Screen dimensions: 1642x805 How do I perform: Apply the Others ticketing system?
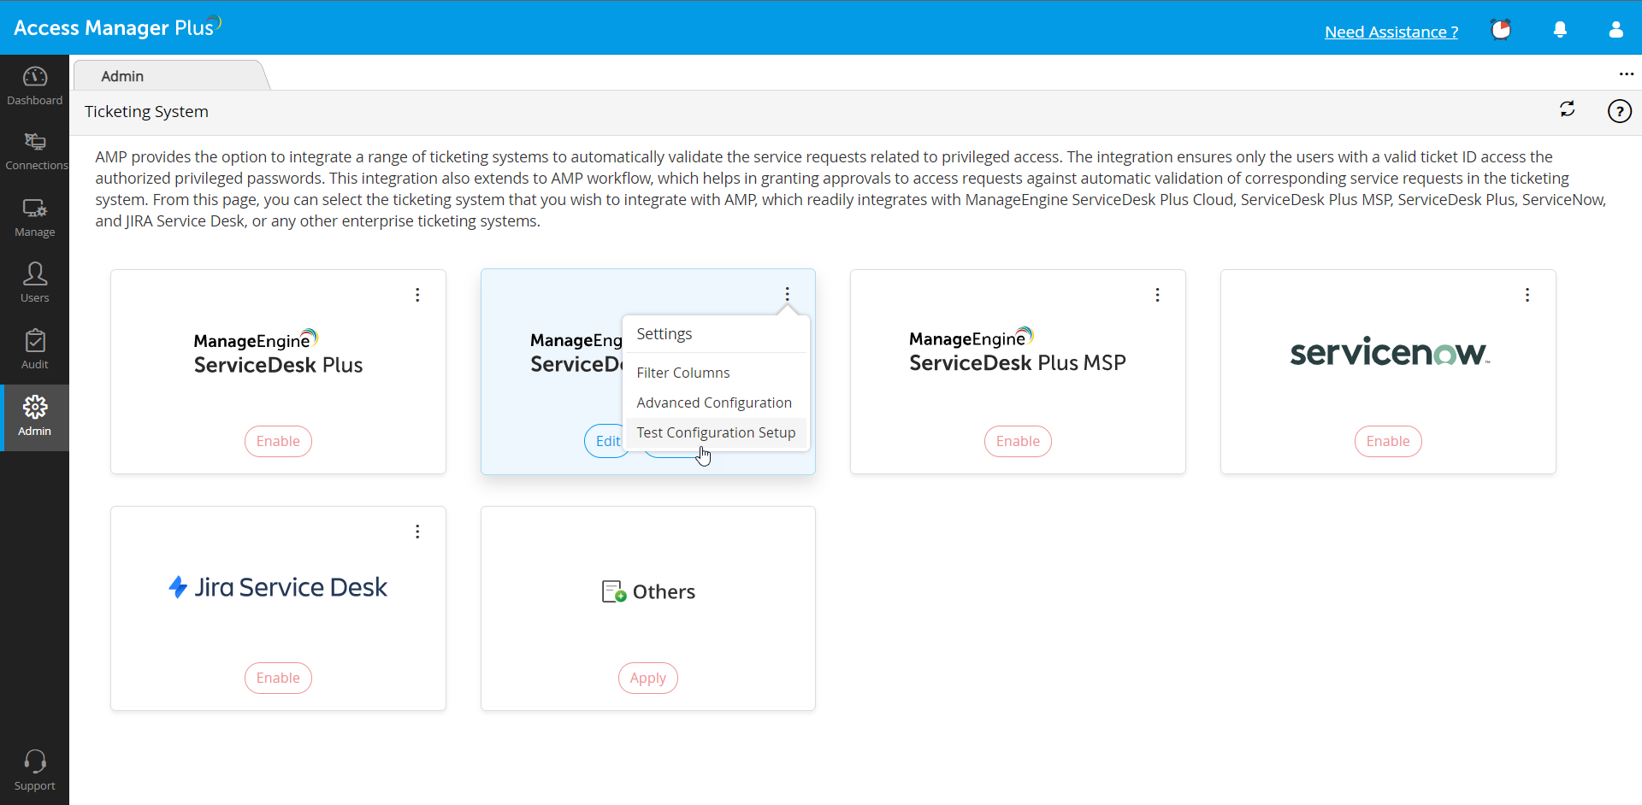tap(648, 678)
